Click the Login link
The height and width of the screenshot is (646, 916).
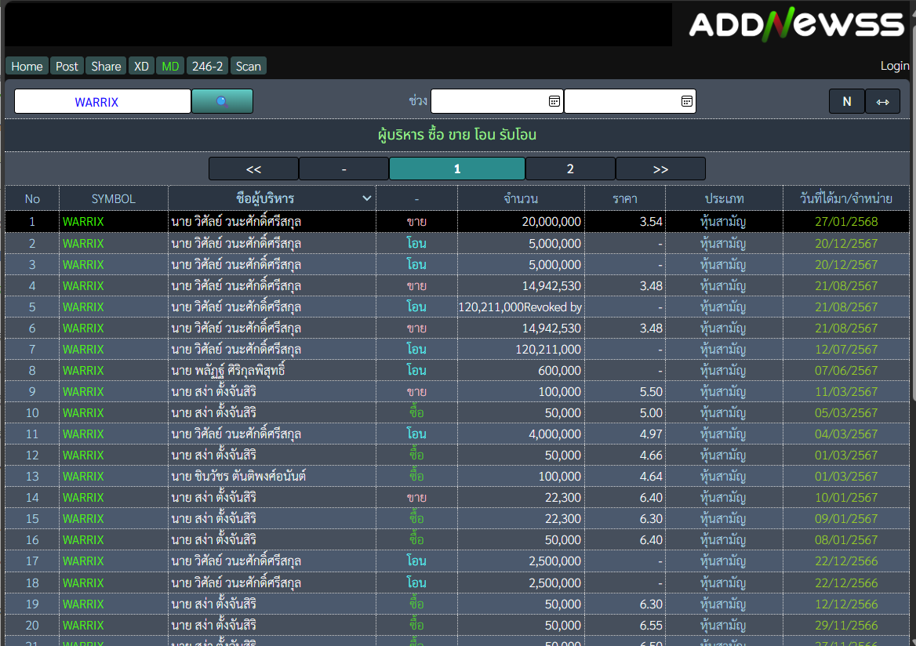click(x=894, y=66)
